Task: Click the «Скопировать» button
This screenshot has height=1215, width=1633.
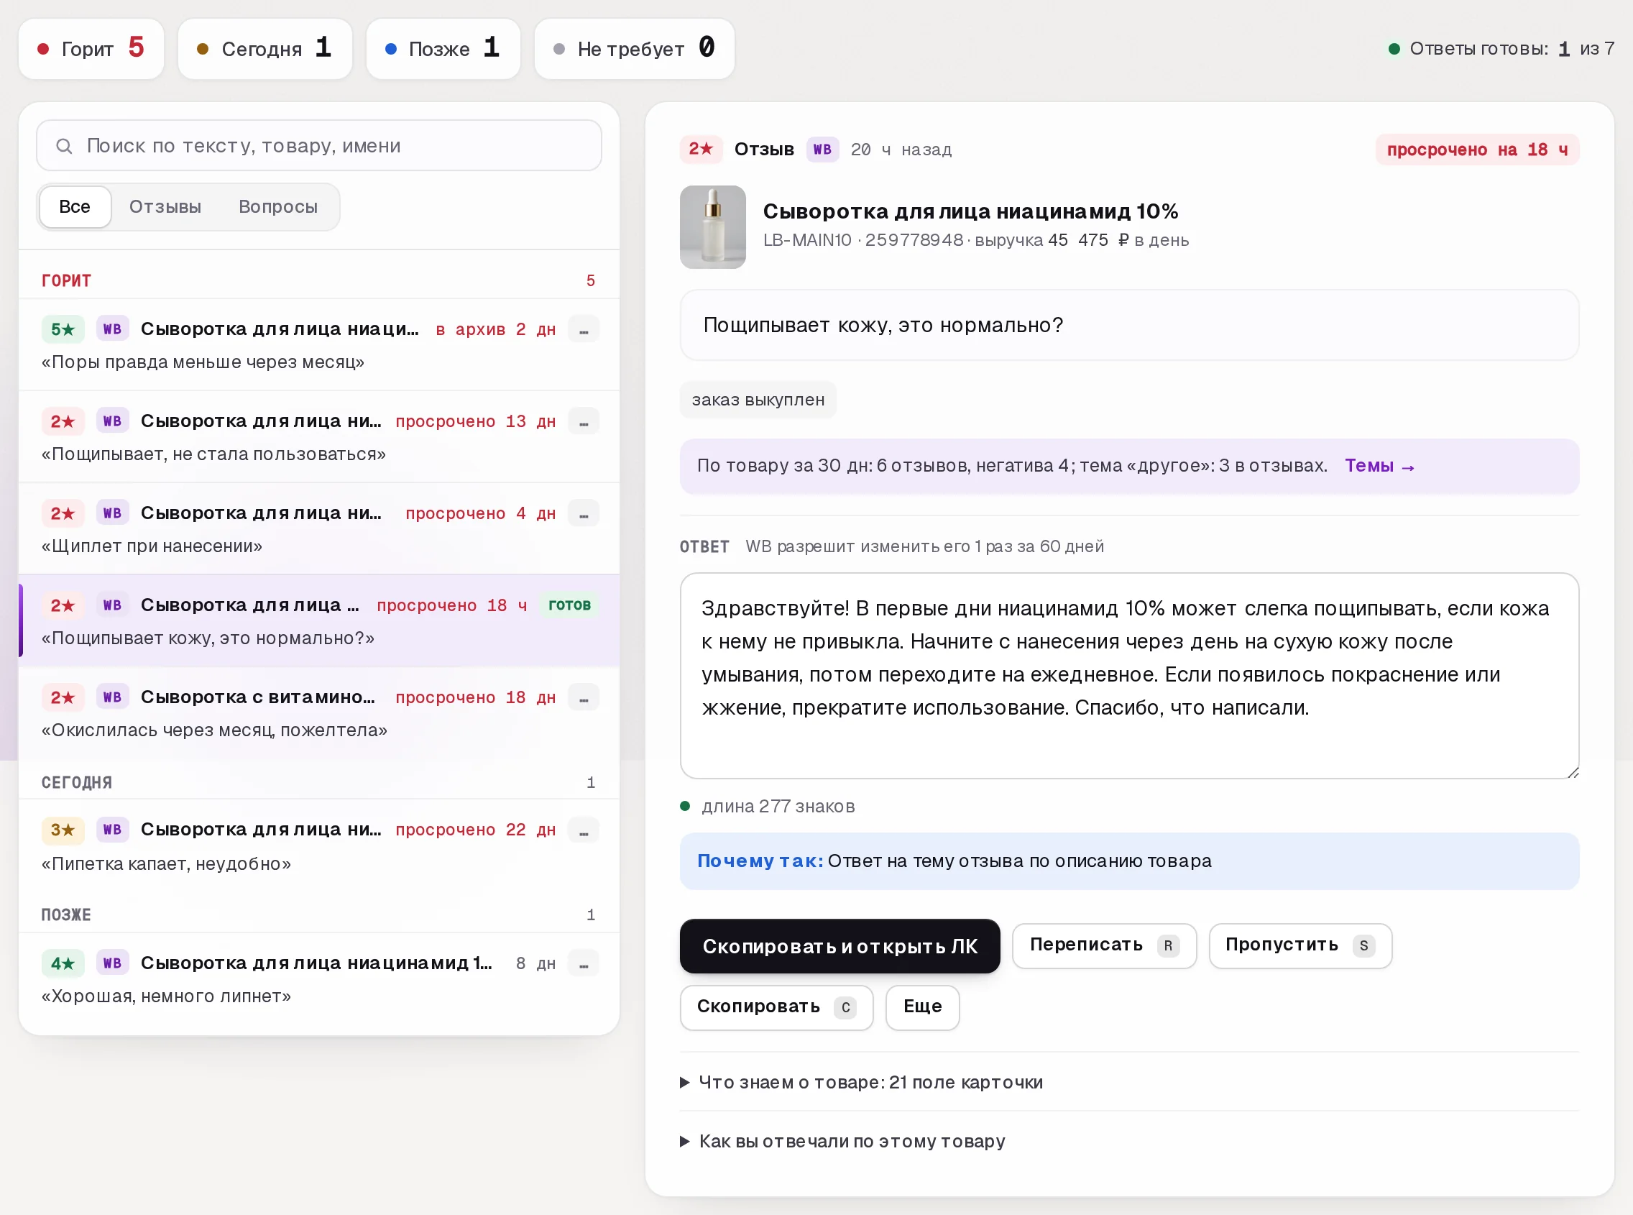Action: (776, 1008)
